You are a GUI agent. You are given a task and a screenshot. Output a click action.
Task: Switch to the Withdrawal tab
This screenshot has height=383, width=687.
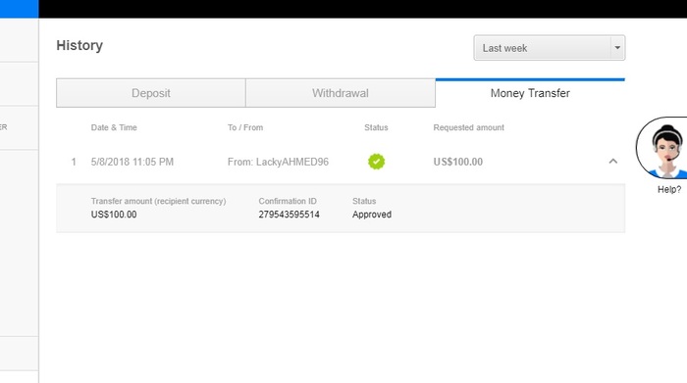[x=341, y=93]
